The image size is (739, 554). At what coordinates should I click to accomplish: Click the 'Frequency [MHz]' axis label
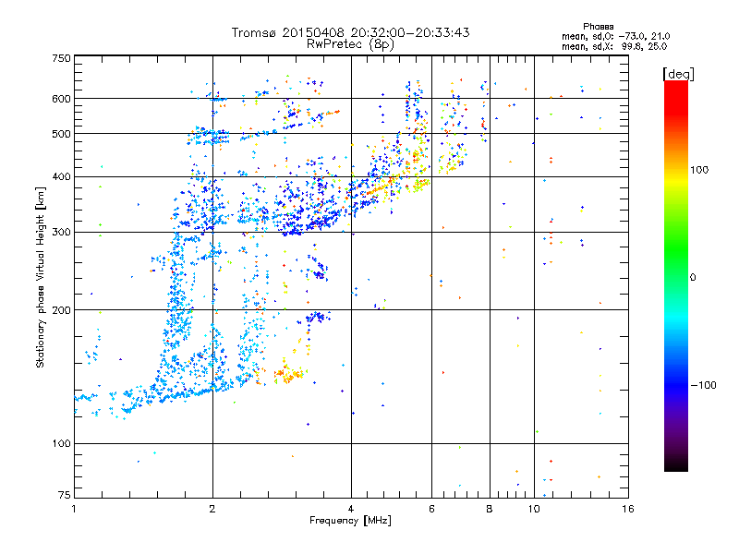click(350, 521)
